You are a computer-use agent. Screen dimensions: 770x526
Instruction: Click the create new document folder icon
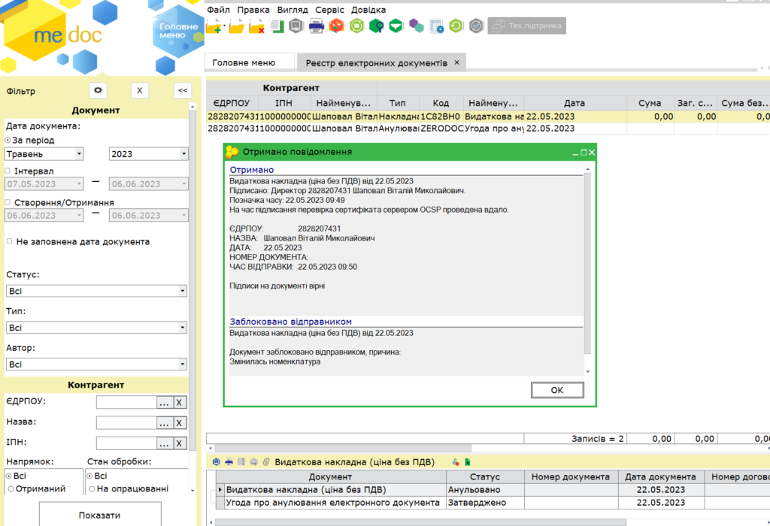[214, 27]
